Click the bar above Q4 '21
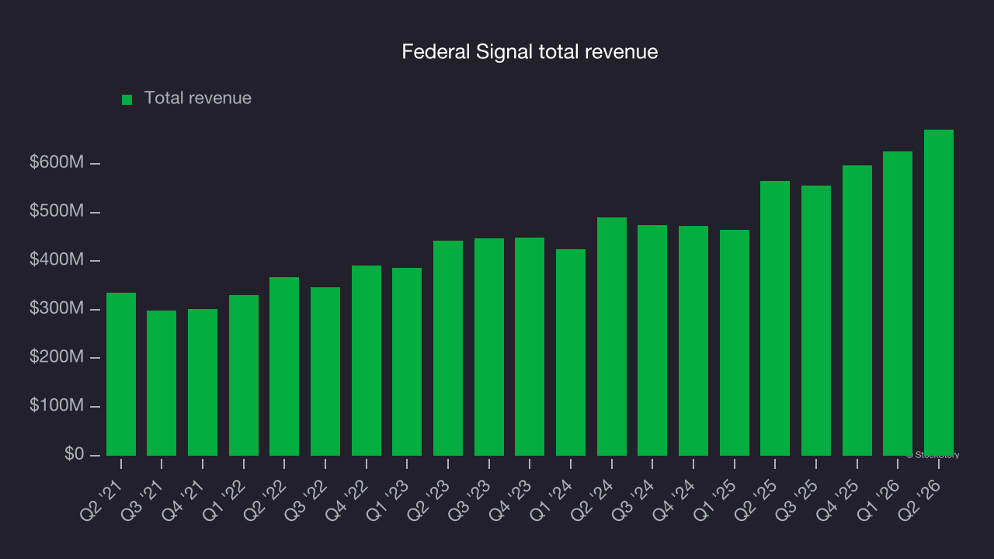994x559 pixels. [203, 383]
